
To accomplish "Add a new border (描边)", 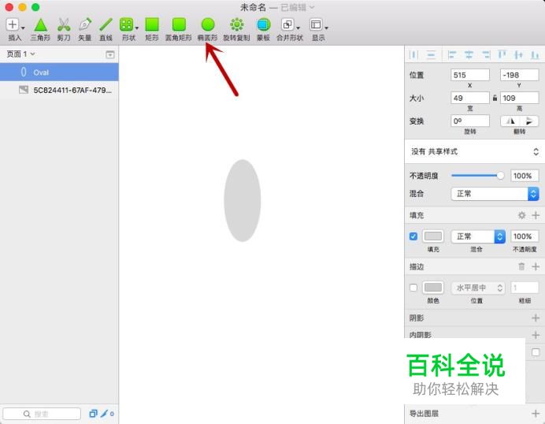I will point(536,266).
